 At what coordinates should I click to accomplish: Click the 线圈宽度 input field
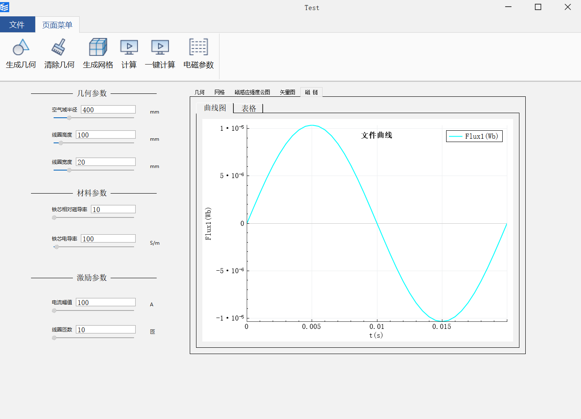pos(106,162)
